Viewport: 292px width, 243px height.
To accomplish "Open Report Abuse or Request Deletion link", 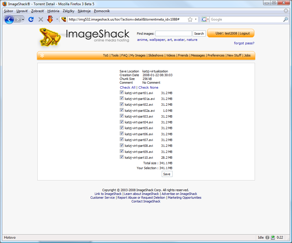I will pyautogui.click(x=141, y=198).
